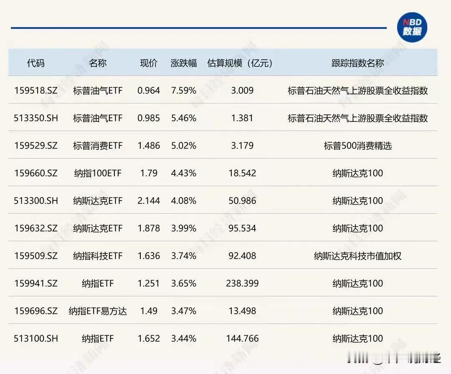The image size is (451, 374).
Task: Select 纳指ETF in the 159941.SZ row
Action: coord(98,283)
